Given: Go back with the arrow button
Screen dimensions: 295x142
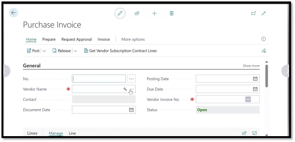Looking at the screenshot, I should 13,13.
